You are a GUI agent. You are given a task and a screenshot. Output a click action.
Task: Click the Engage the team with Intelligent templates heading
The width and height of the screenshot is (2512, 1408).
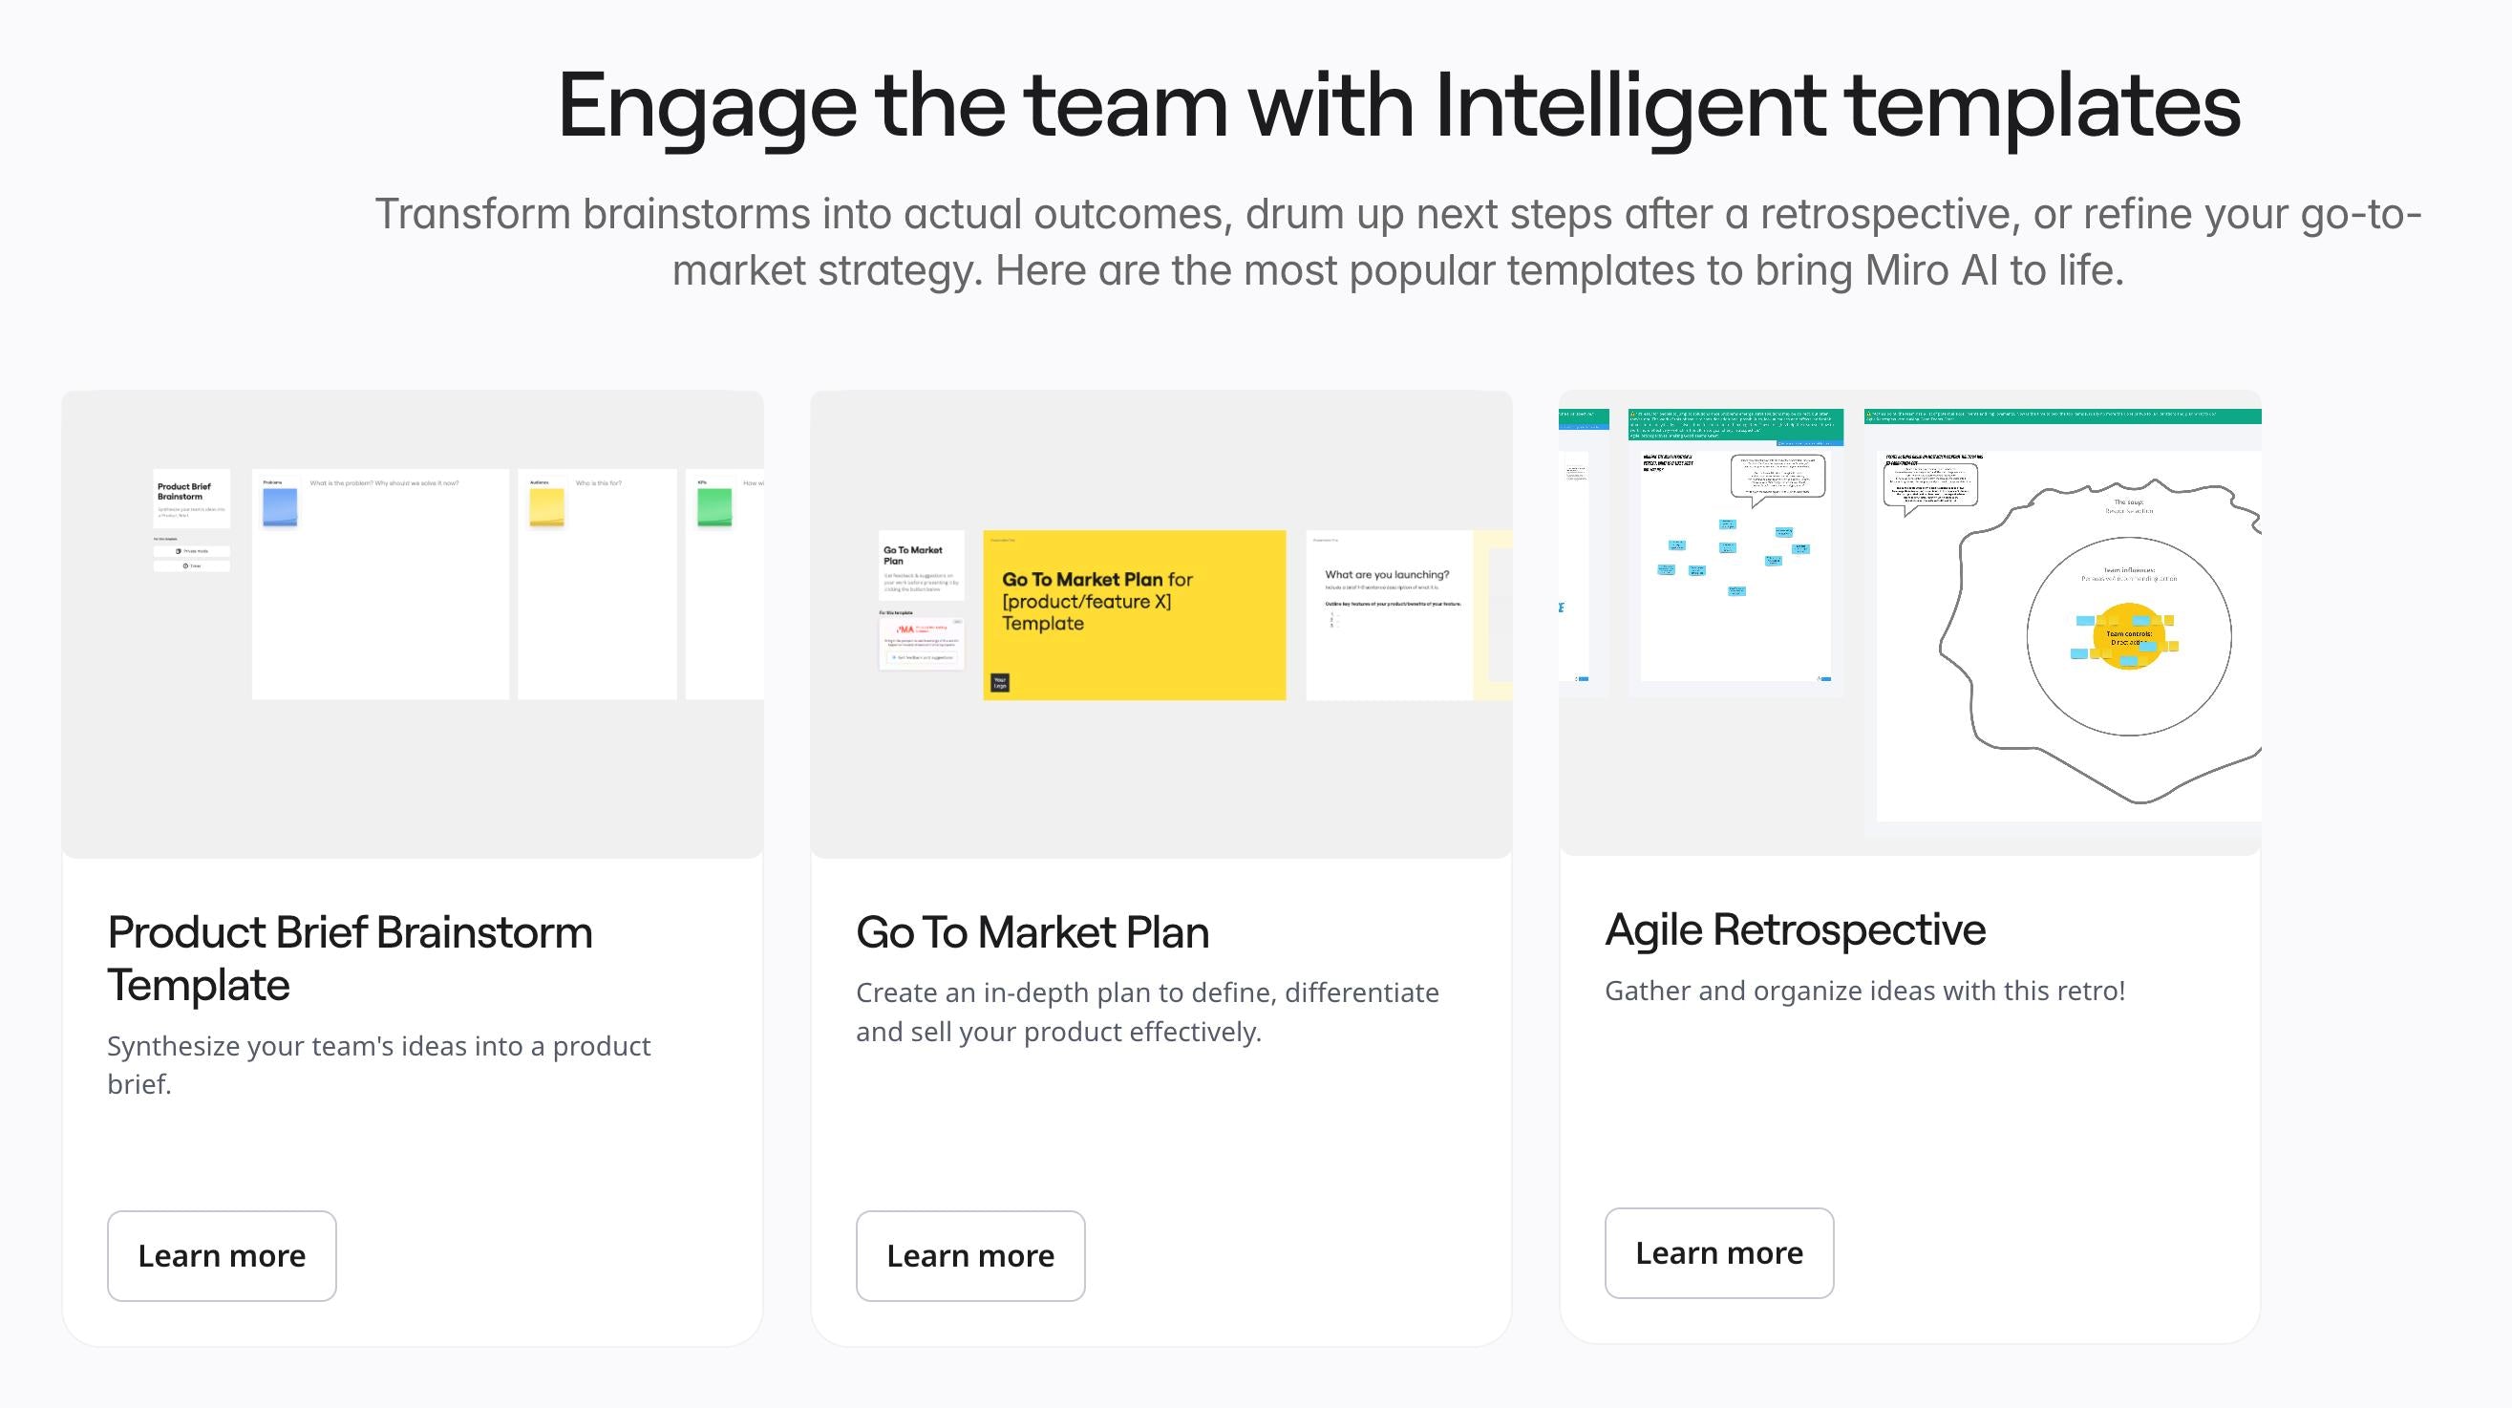(1398, 105)
